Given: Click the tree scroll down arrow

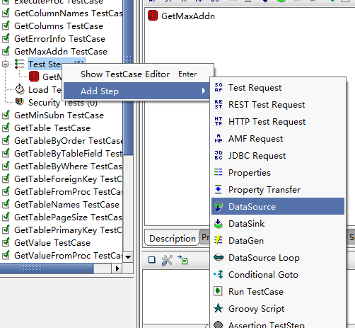Looking at the screenshot, I should (128, 256).
